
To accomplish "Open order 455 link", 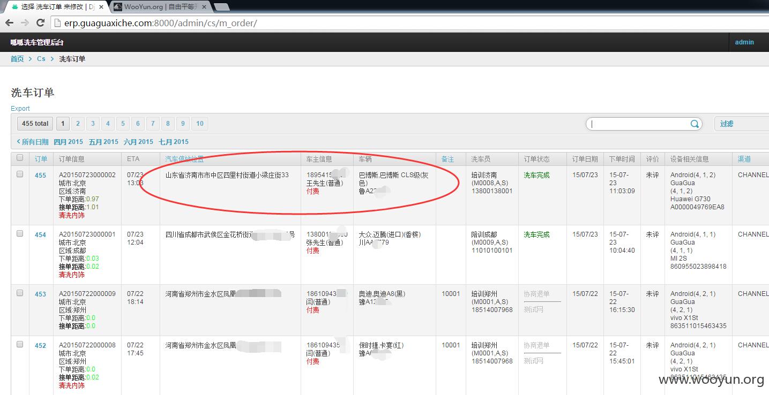I will [x=41, y=176].
